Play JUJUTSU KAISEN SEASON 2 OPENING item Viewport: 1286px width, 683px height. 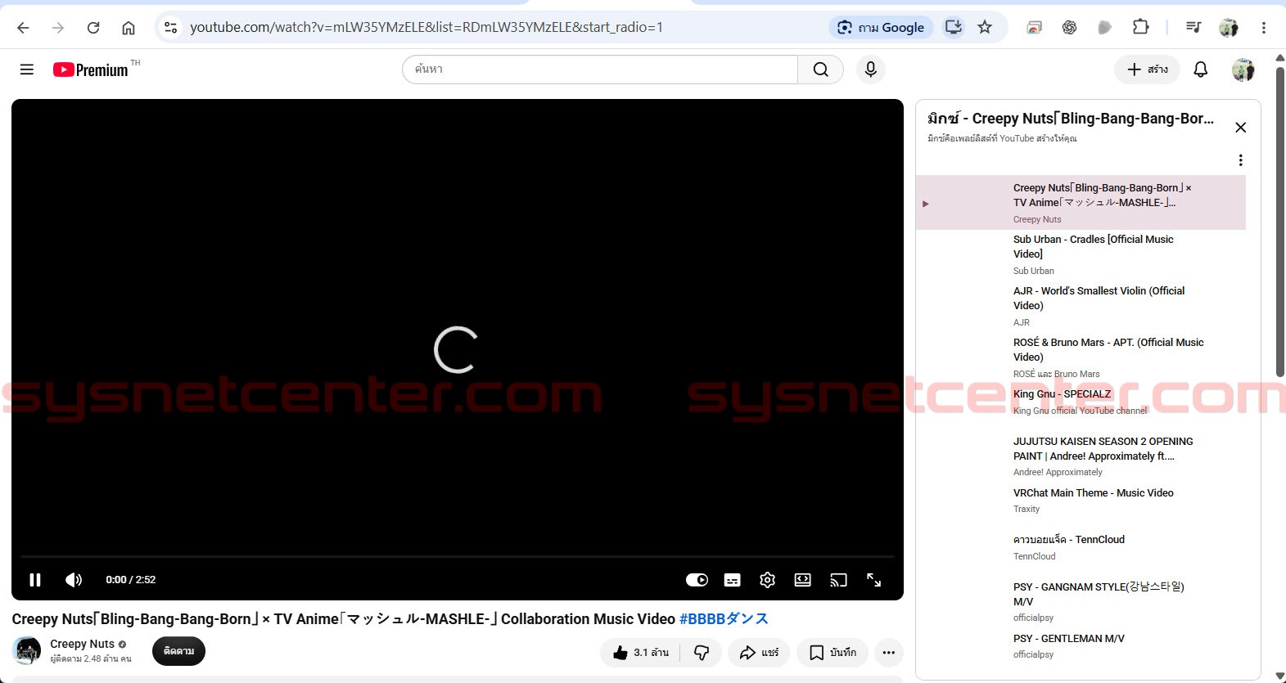[1081, 456]
